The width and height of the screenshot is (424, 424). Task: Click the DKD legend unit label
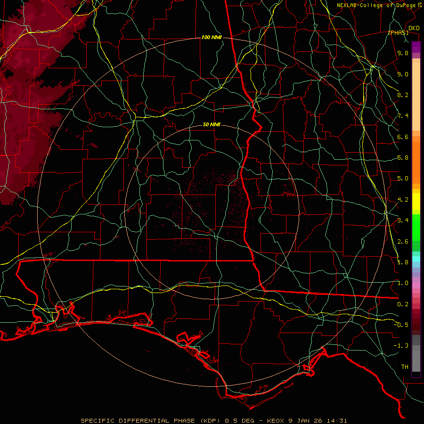[414, 28]
